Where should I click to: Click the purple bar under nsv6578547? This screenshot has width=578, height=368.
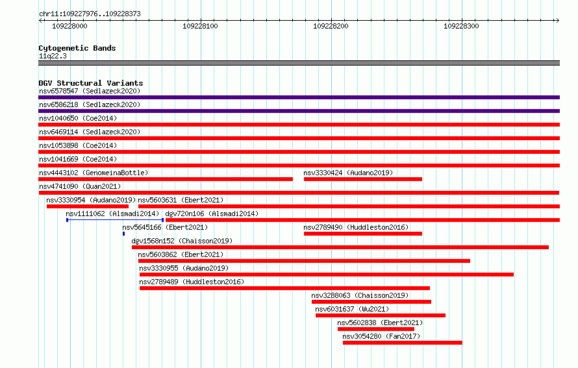[x=299, y=97]
